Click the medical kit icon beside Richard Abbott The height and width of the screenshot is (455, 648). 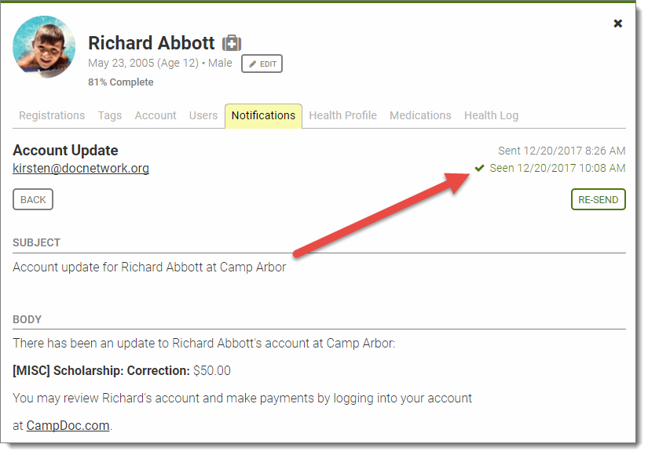(x=231, y=43)
